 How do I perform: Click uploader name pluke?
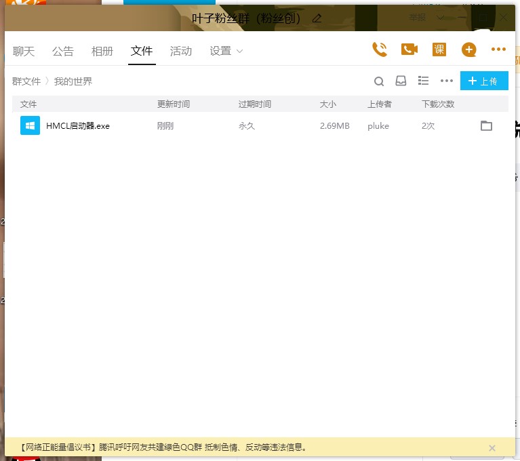(x=378, y=126)
